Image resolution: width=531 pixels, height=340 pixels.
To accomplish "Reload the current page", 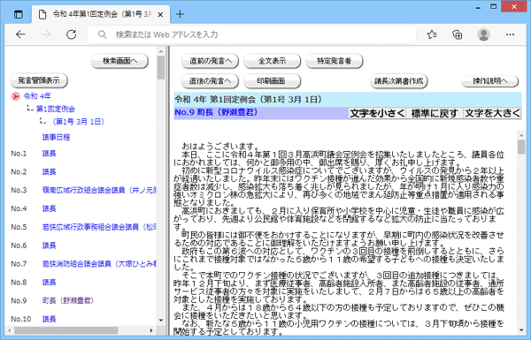I will 71,34.
